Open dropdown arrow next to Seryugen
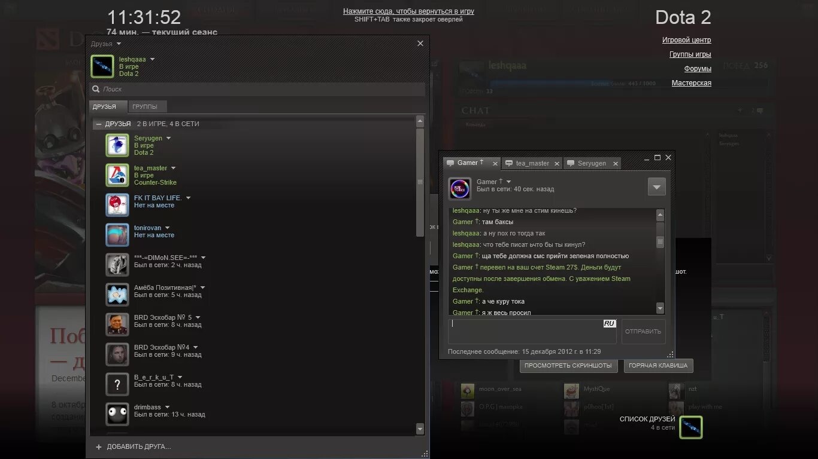This screenshot has height=459, width=818. click(x=168, y=138)
